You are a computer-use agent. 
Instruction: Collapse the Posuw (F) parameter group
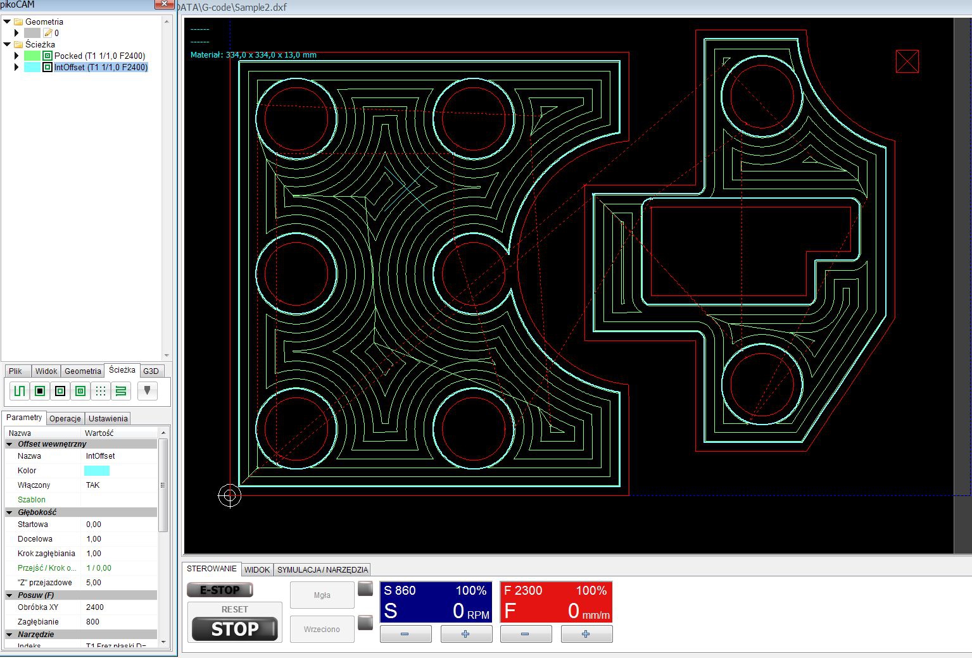tap(9, 595)
